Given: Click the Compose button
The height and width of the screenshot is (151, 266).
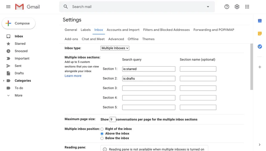Looking at the screenshot, I should (x=19, y=23).
